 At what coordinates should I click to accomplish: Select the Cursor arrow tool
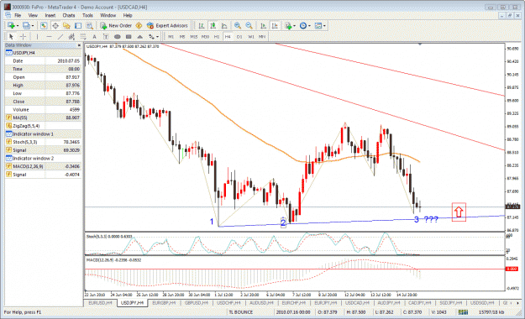click(11, 36)
